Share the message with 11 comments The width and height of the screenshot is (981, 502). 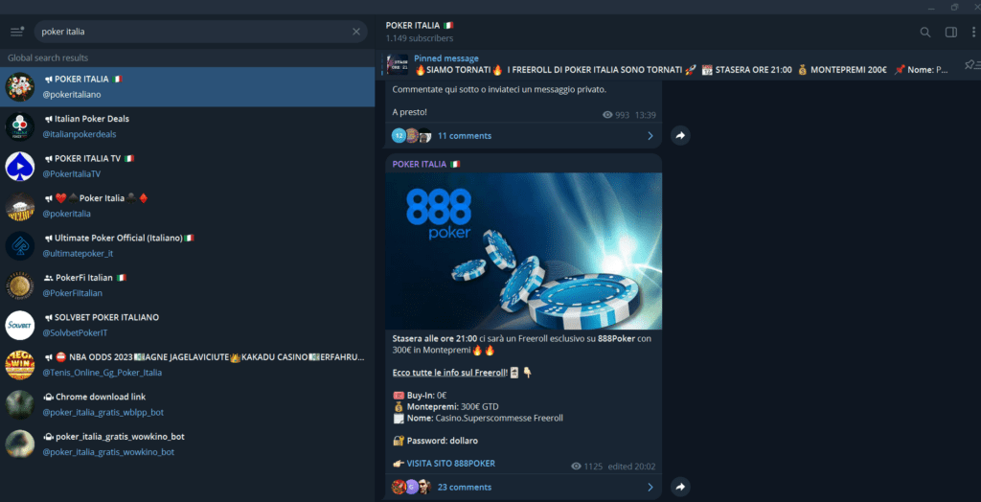pyautogui.click(x=681, y=135)
